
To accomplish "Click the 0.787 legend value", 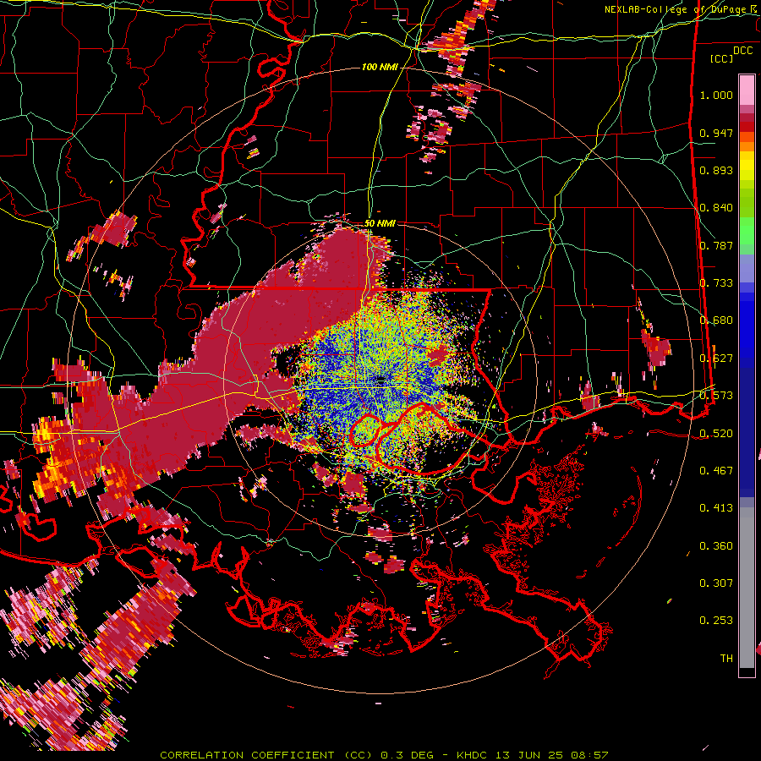I will click(716, 245).
